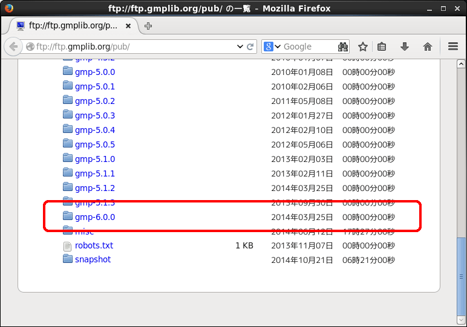The image size is (467, 327).
Task: Open the gmp-5.1.1 directory link
Action: coord(95,173)
